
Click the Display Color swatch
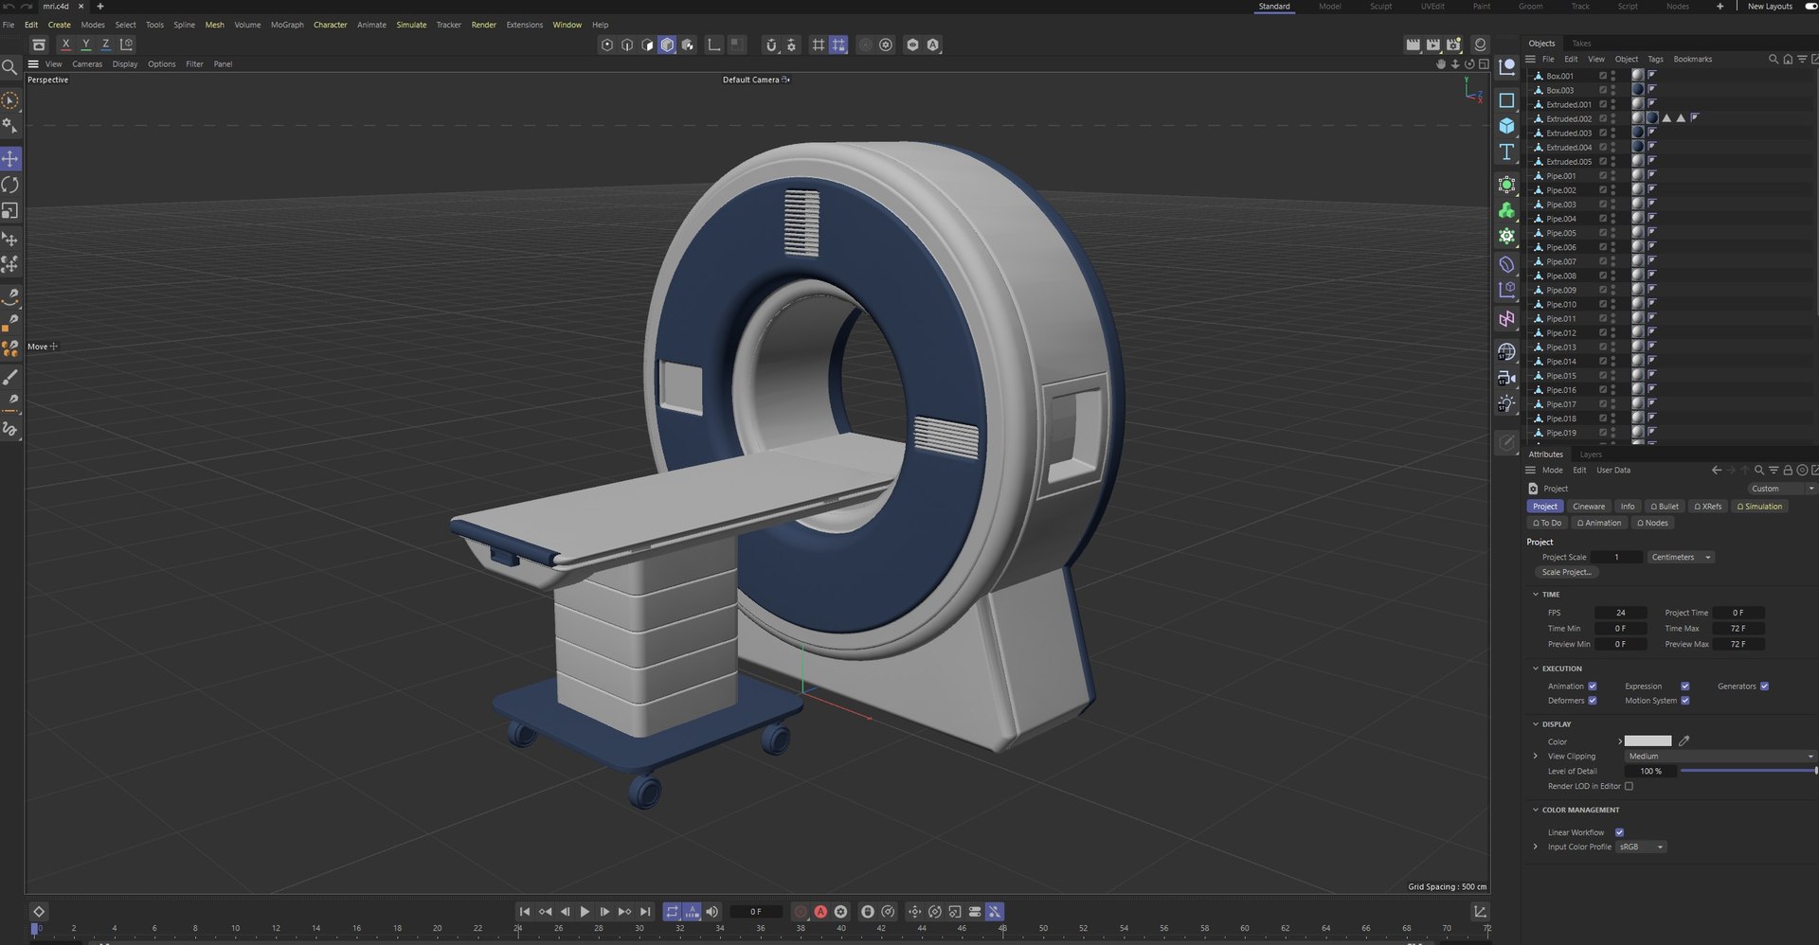[1648, 740]
